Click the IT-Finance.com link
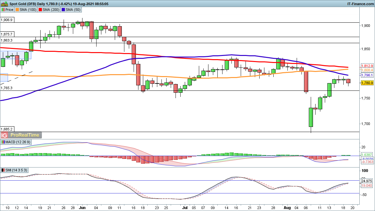The width and height of the screenshot is (375, 211). point(360,4)
